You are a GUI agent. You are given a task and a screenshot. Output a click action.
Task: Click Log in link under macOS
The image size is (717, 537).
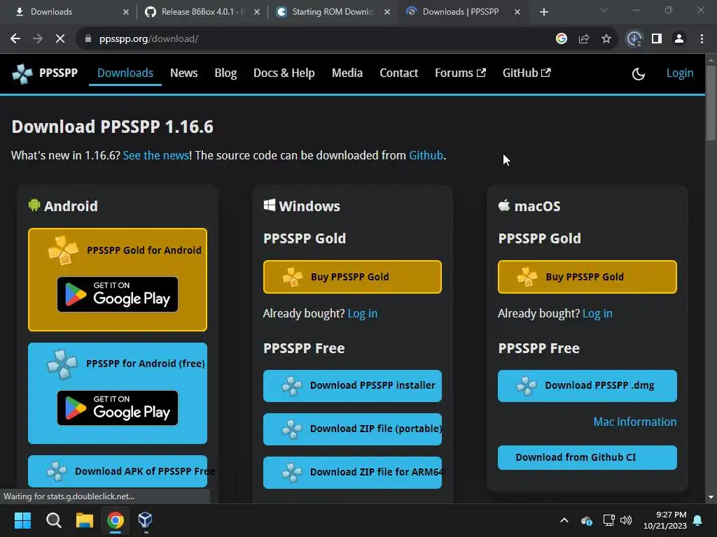pos(597,314)
